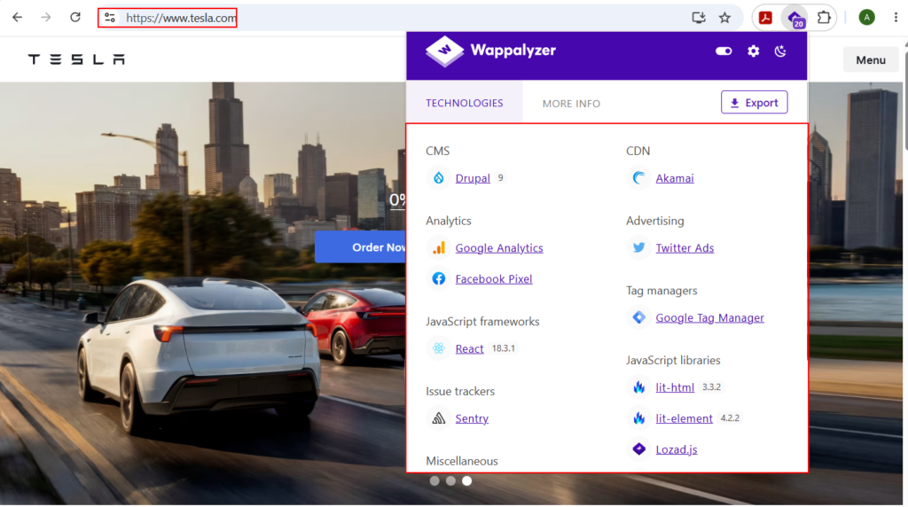The height and width of the screenshot is (507, 908).
Task: Click the Lozad.js purple diamond icon
Action: click(x=638, y=449)
